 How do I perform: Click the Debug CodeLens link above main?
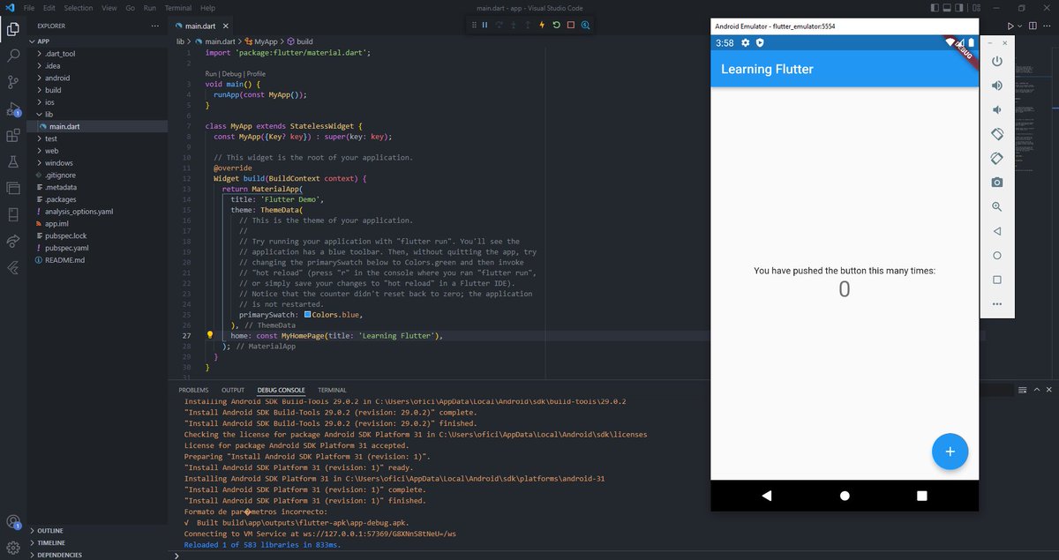pos(231,74)
